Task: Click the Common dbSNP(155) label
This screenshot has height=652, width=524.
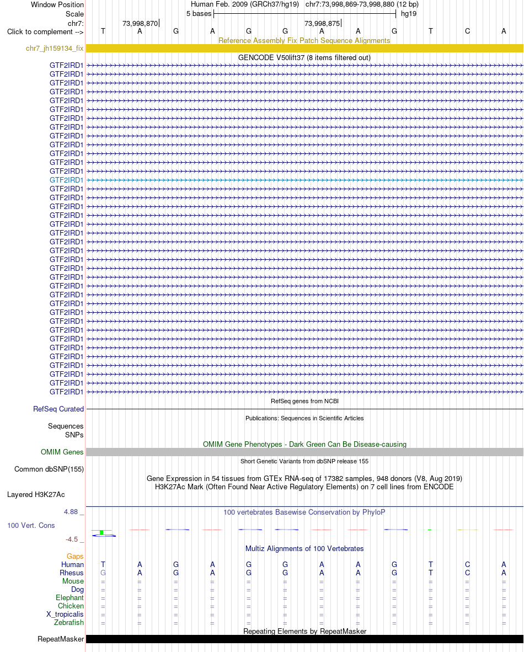Action: click(49, 469)
